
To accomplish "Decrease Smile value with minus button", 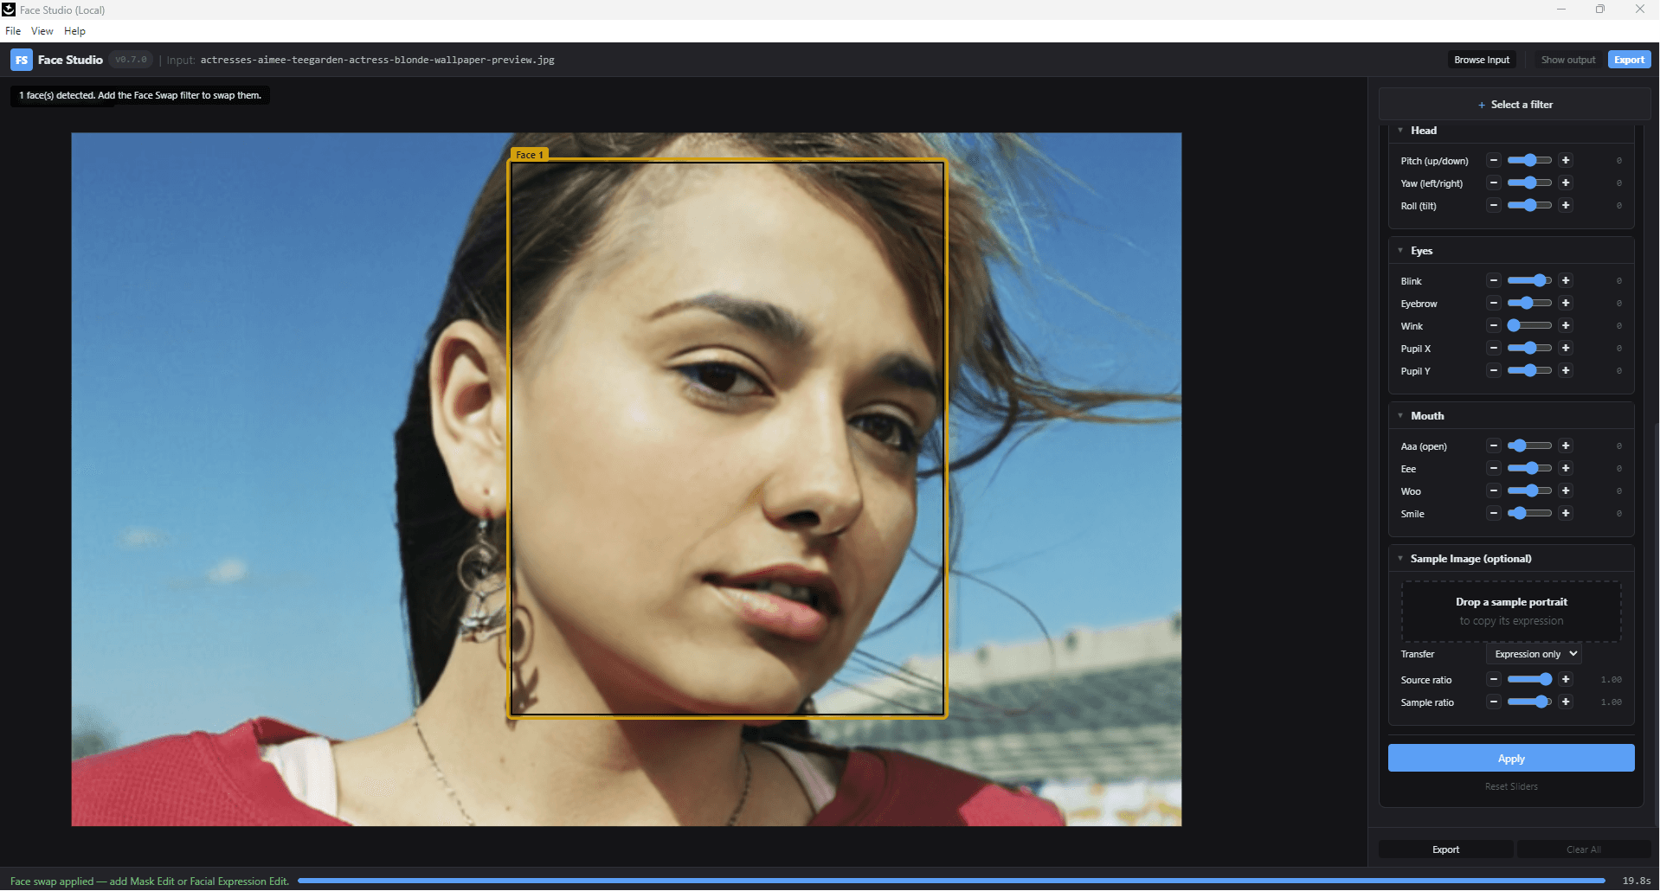I will 1494,514.
